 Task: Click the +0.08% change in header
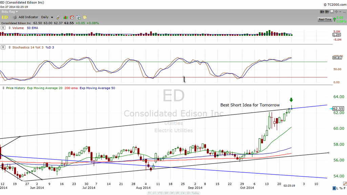93,23
